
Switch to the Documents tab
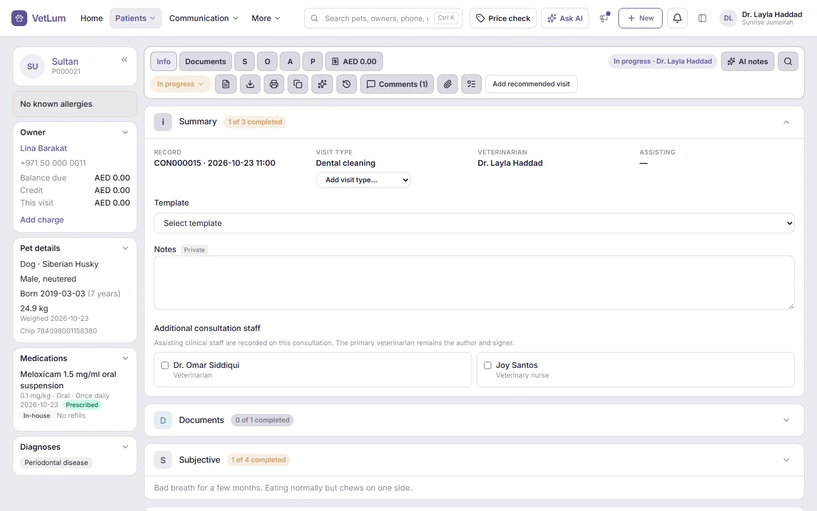click(x=205, y=61)
